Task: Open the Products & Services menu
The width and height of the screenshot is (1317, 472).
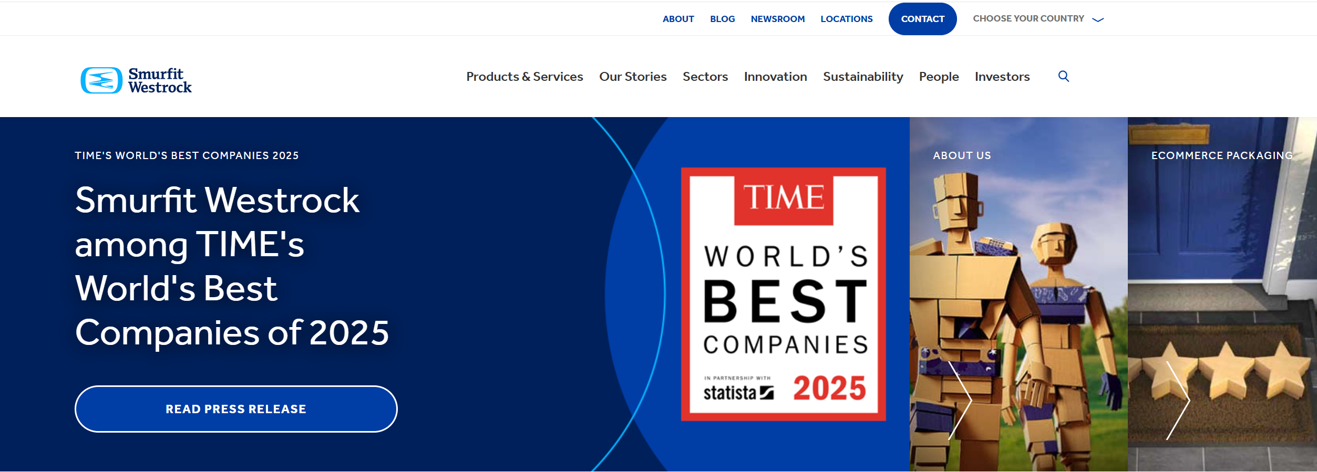Action: (524, 77)
